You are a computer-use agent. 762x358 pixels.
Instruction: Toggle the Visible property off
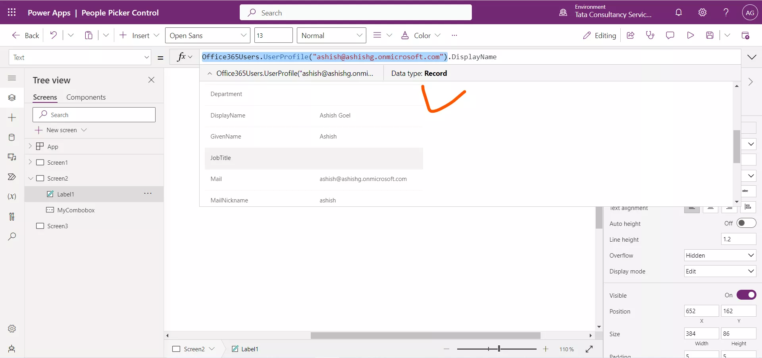coord(747,295)
